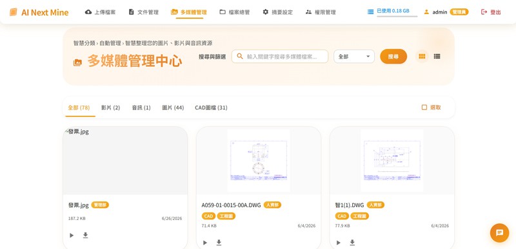Click the 71.4 KB file size text
The height and width of the screenshot is (249, 516).
pos(209,226)
